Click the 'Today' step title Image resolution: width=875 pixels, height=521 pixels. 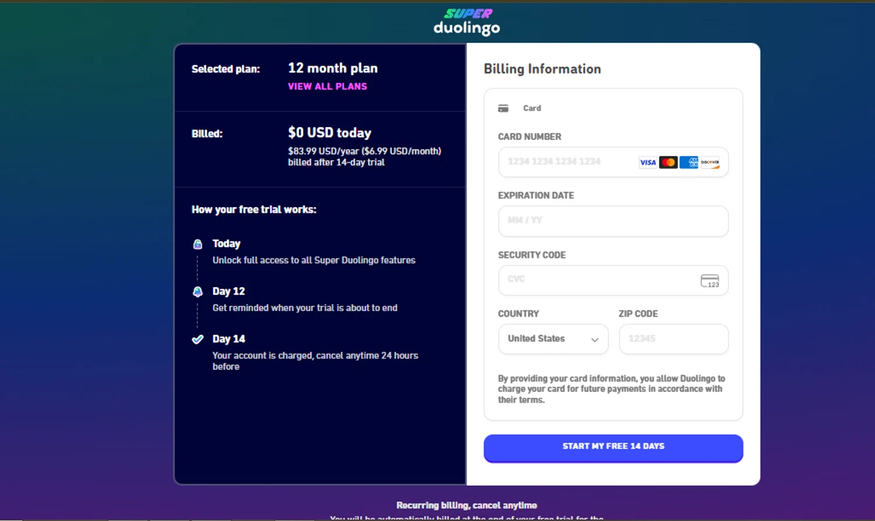[226, 244]
